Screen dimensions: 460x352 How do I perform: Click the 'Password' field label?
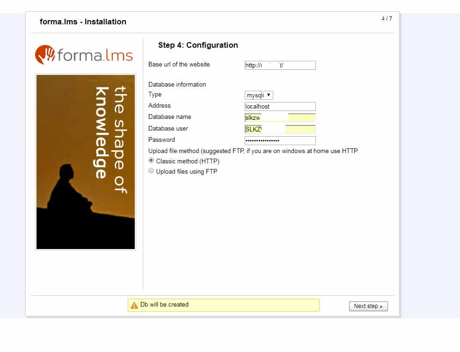tap(161, 140)
